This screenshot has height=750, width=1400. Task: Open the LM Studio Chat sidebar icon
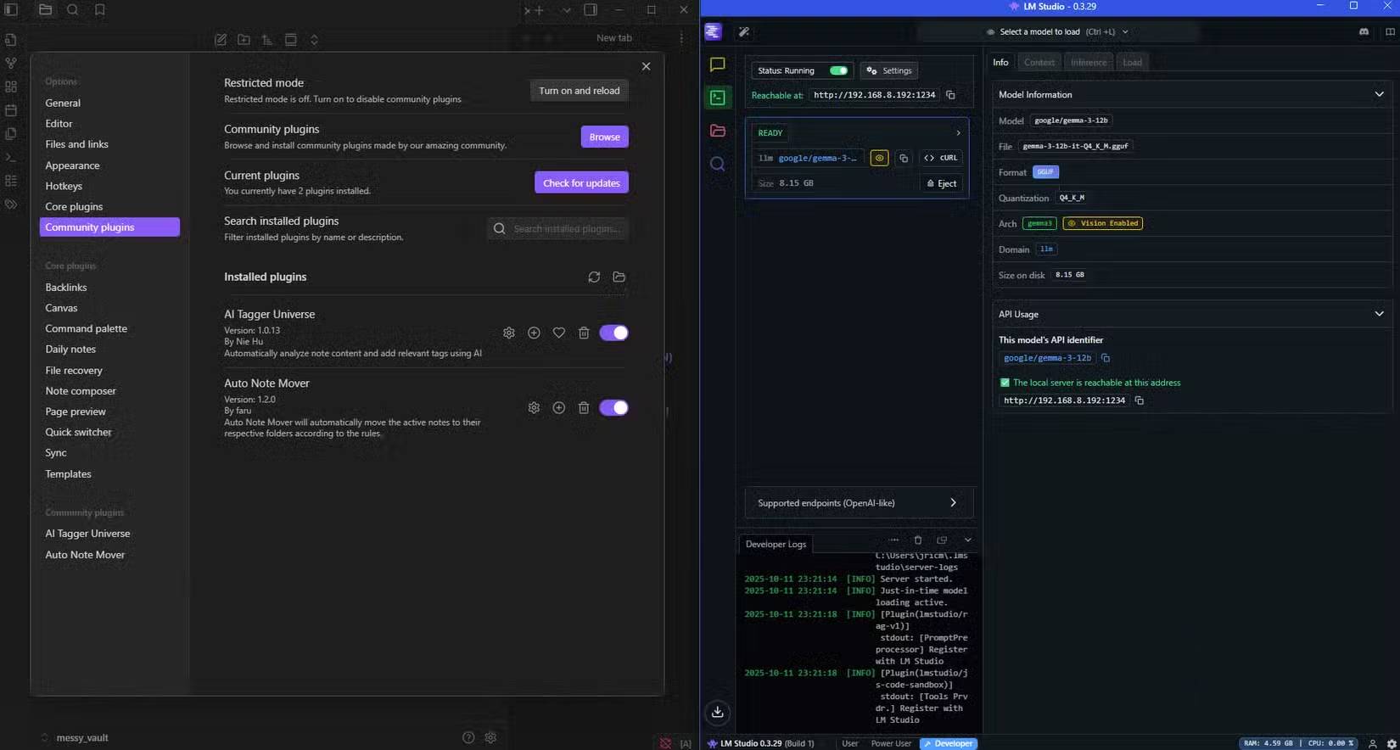click(717, 64)
